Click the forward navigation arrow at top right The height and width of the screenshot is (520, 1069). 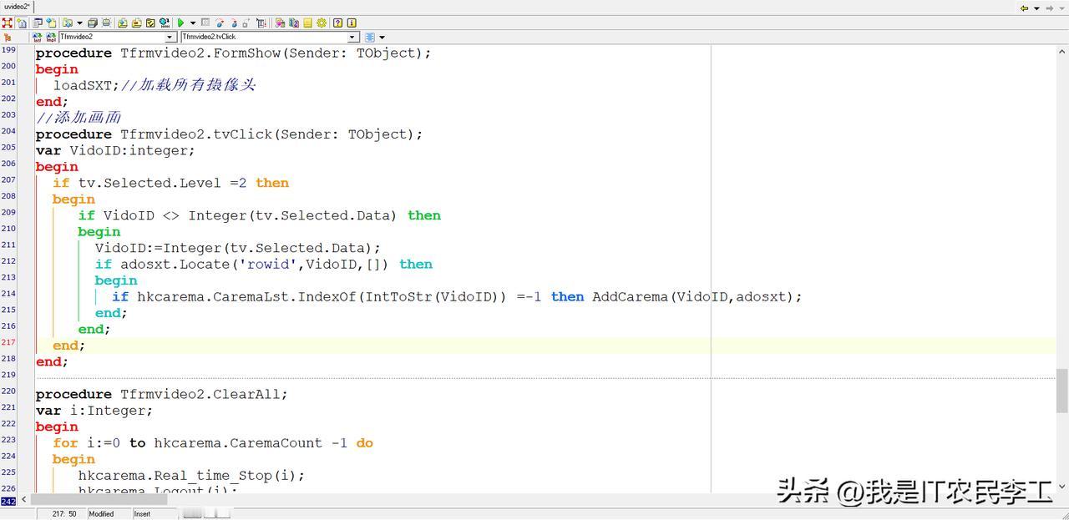(x=1050, y=8)
